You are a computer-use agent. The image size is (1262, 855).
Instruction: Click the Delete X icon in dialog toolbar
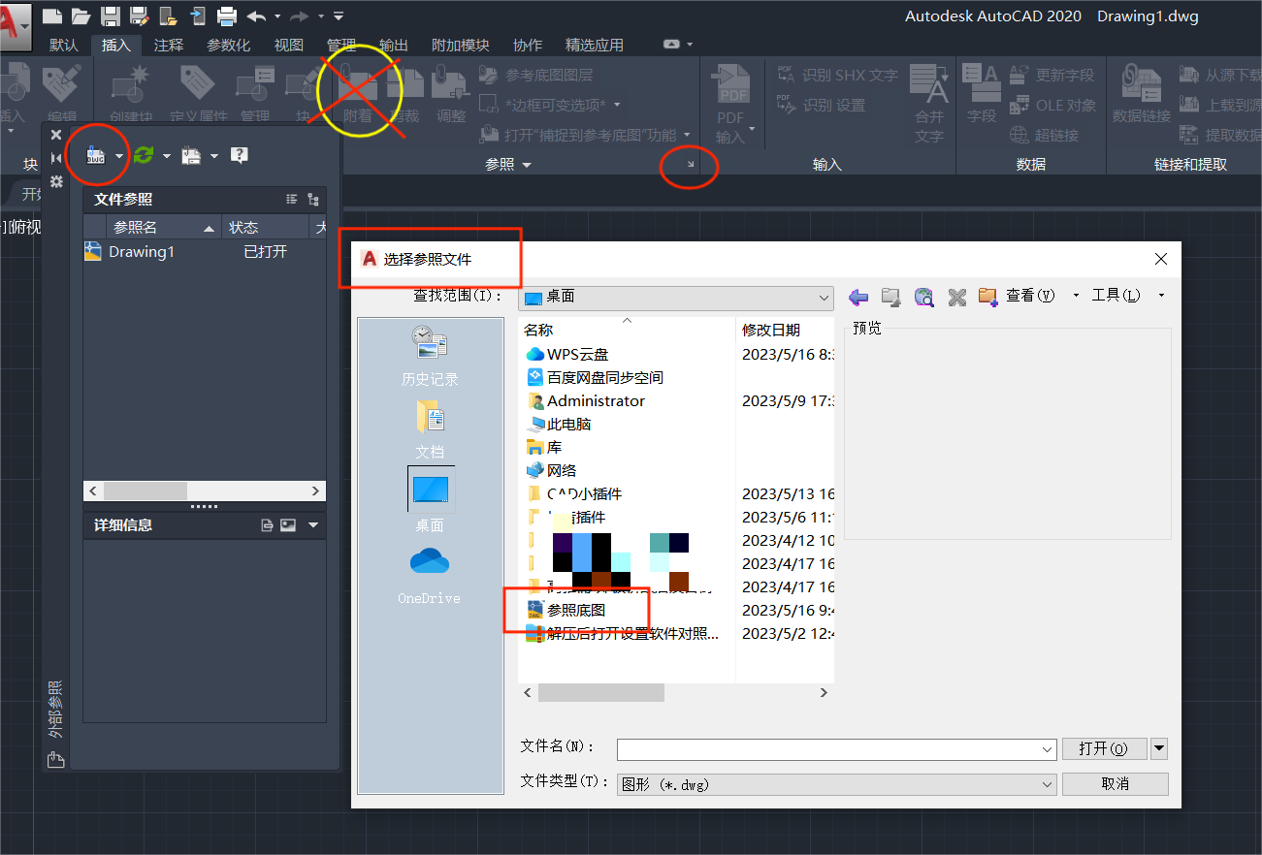click(x=956, y=297)
